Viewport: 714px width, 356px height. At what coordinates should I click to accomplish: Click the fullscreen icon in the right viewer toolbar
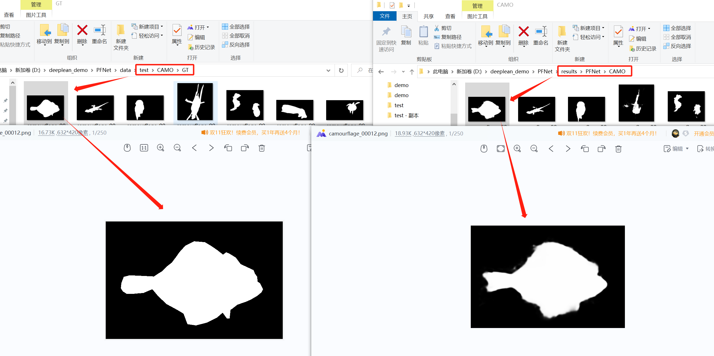point(500,149)
